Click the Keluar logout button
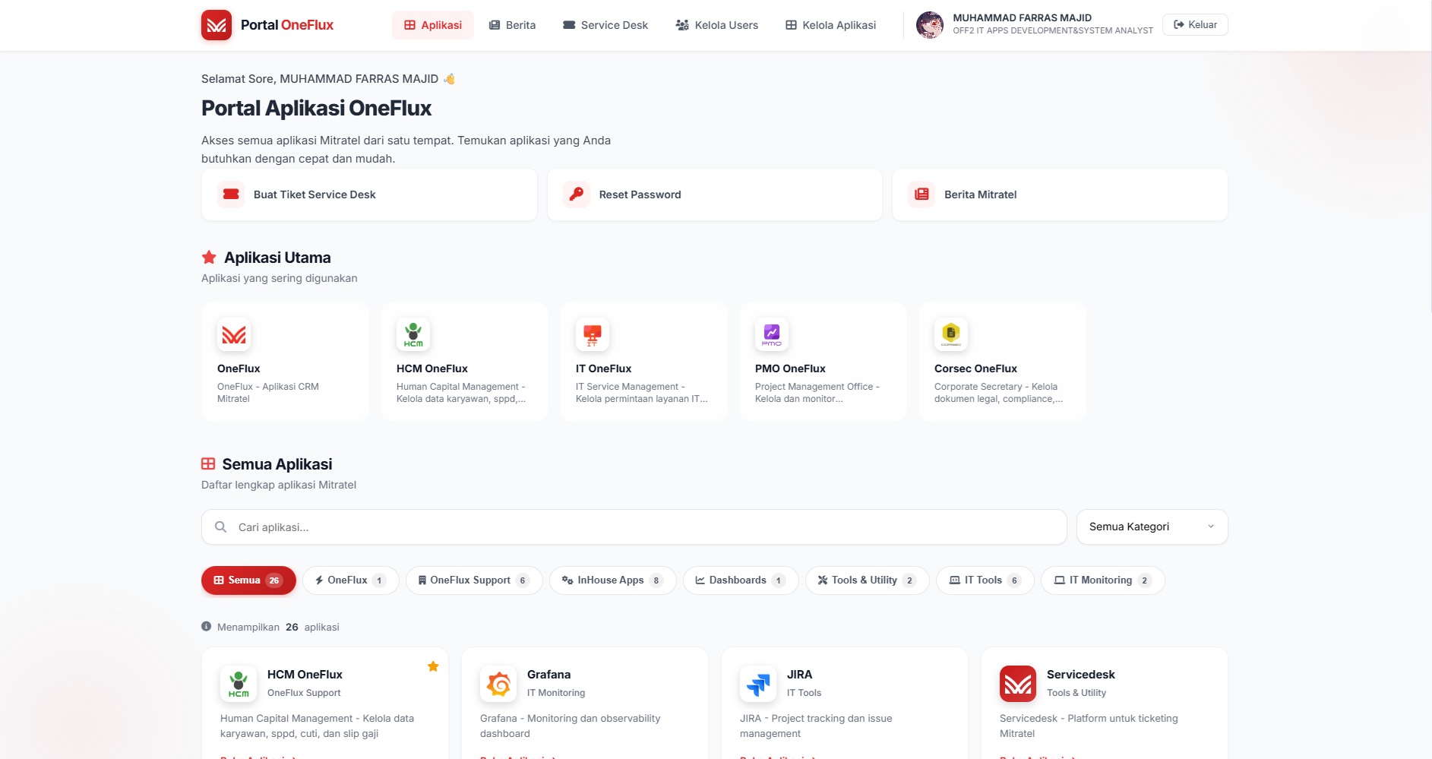Screen dimensions: 1432x759 click(1195, 24)
